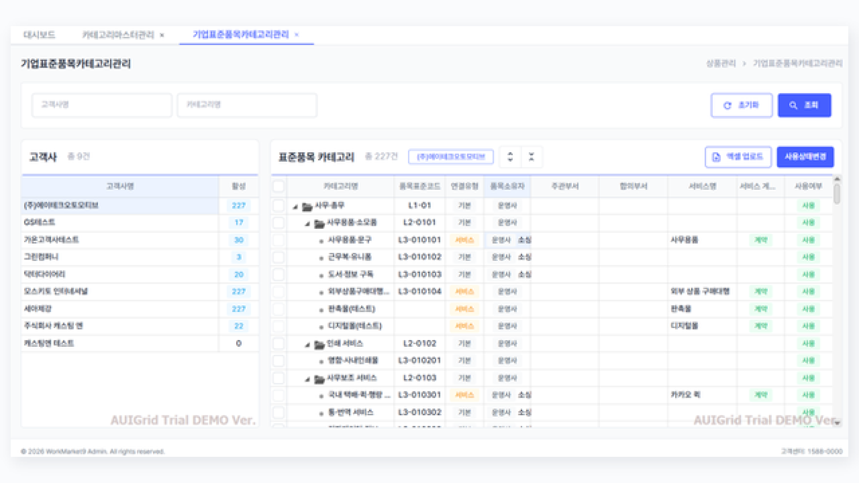Toggle the select-all checkbox in the category grid header
The height and width of the screenshot is (483, 859).
coord(279,186)
